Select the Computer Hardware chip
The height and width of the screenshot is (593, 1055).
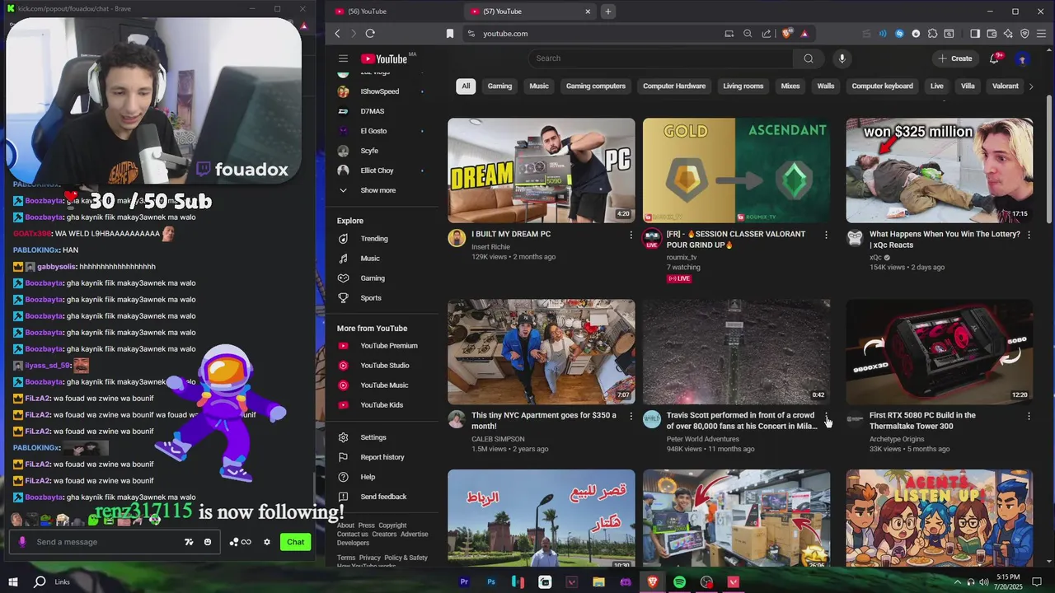click(x=674, y=86)
